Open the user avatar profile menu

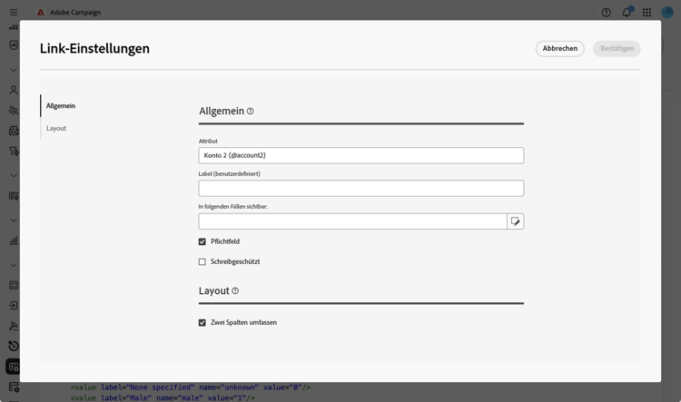tap(667, 12)
